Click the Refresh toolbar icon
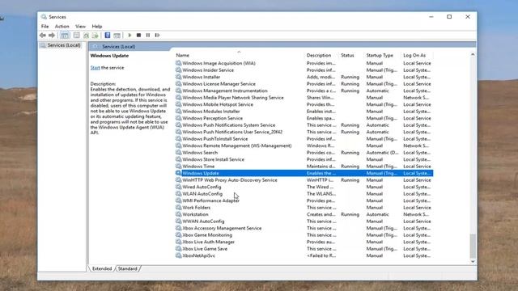This screenshot has height=291, width=518. [x=87, y=36]
